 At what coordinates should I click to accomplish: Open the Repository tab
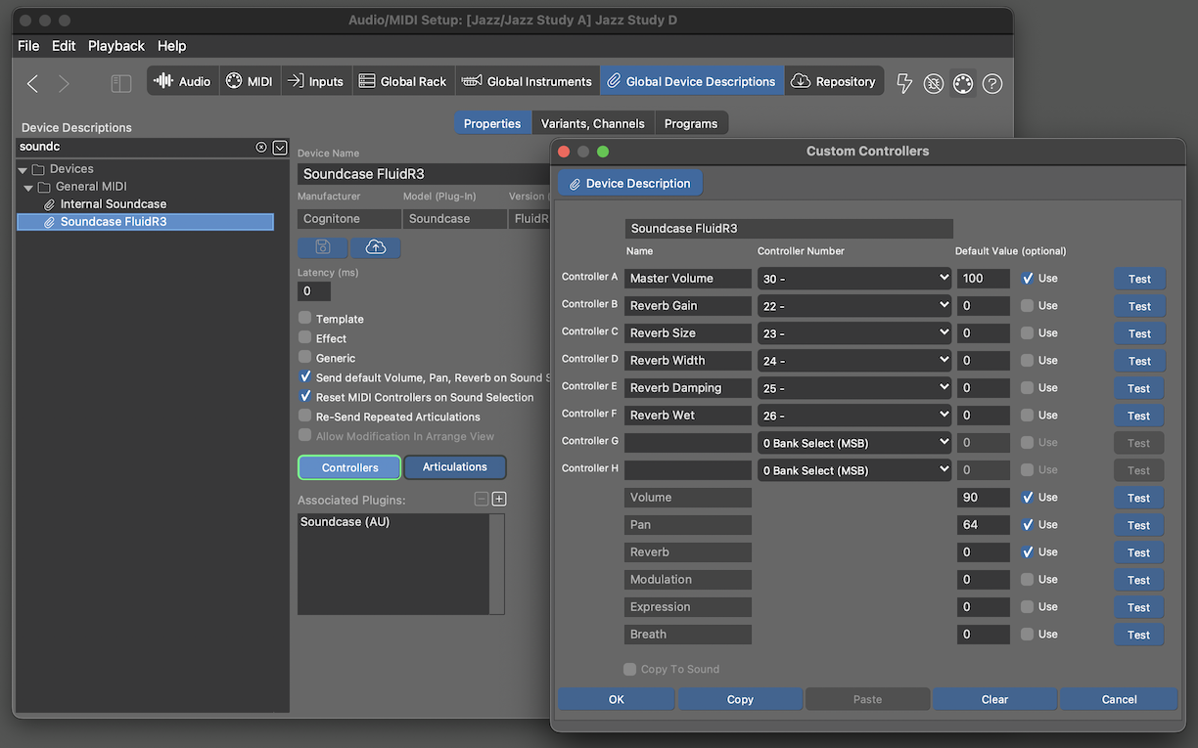coord(834,81)
